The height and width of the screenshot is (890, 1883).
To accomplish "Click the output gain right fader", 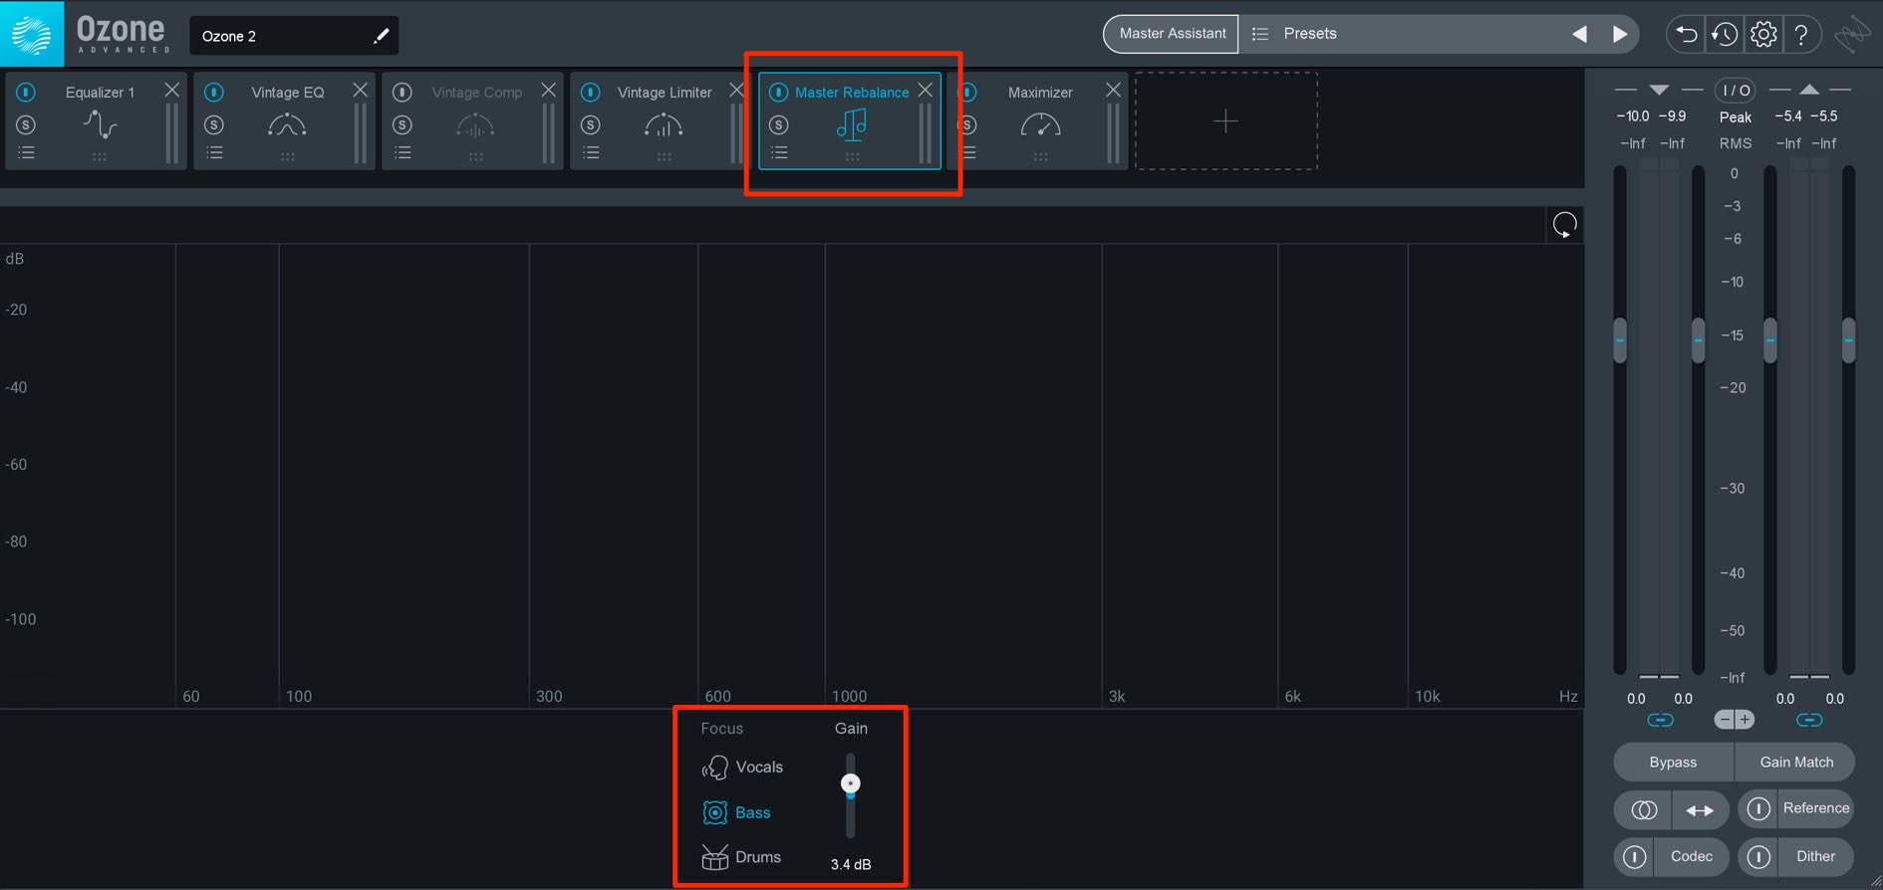I will 1848,340.
